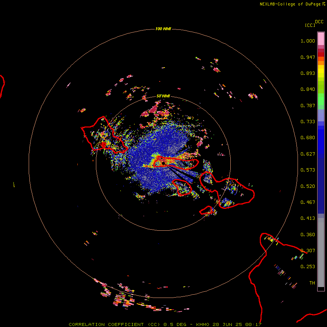The height and width of the screenshot is (327, 327).
Task: Click the 0.627 legend value
Action: 308,154
